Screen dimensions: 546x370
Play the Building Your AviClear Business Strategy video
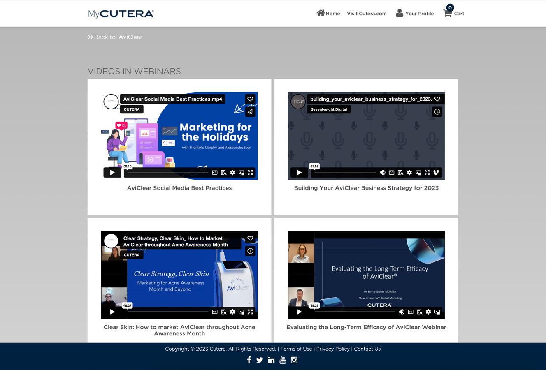click(299, 173)
